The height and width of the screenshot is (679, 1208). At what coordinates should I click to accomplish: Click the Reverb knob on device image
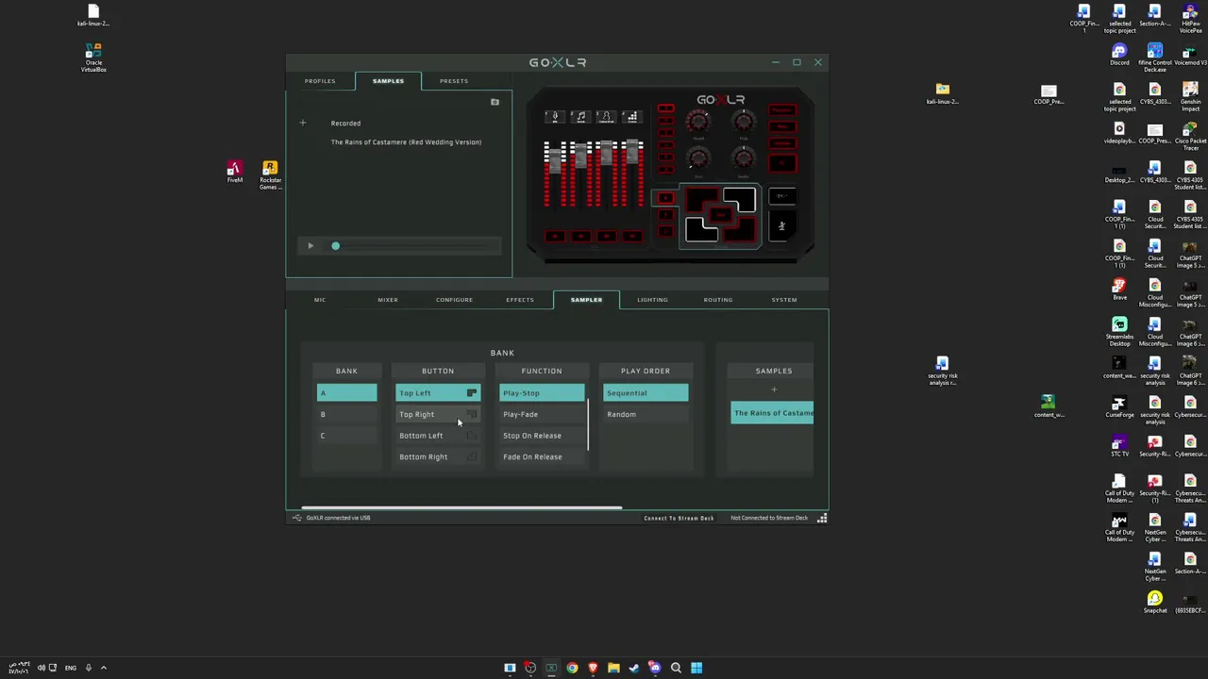pos(698,122)
